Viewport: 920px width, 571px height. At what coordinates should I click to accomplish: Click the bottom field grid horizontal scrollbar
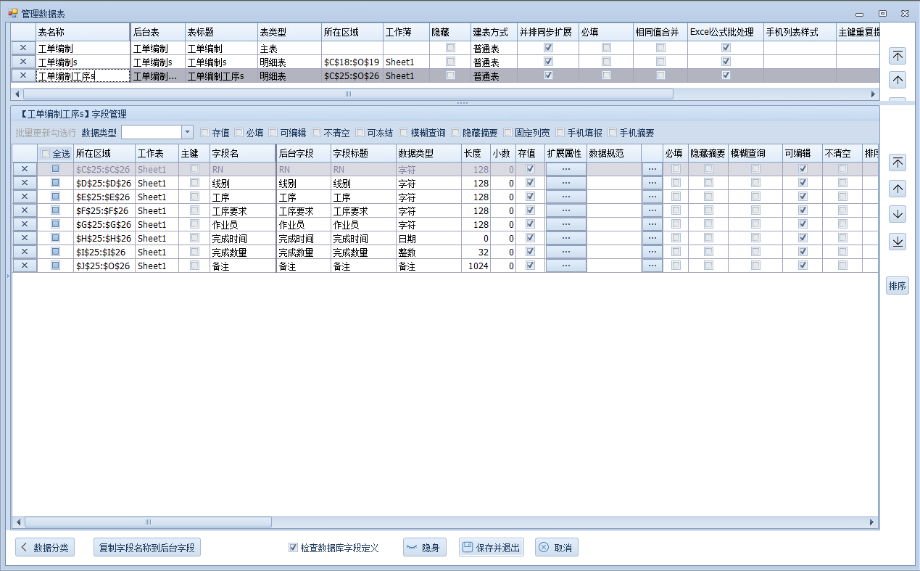tap(148, 522)
